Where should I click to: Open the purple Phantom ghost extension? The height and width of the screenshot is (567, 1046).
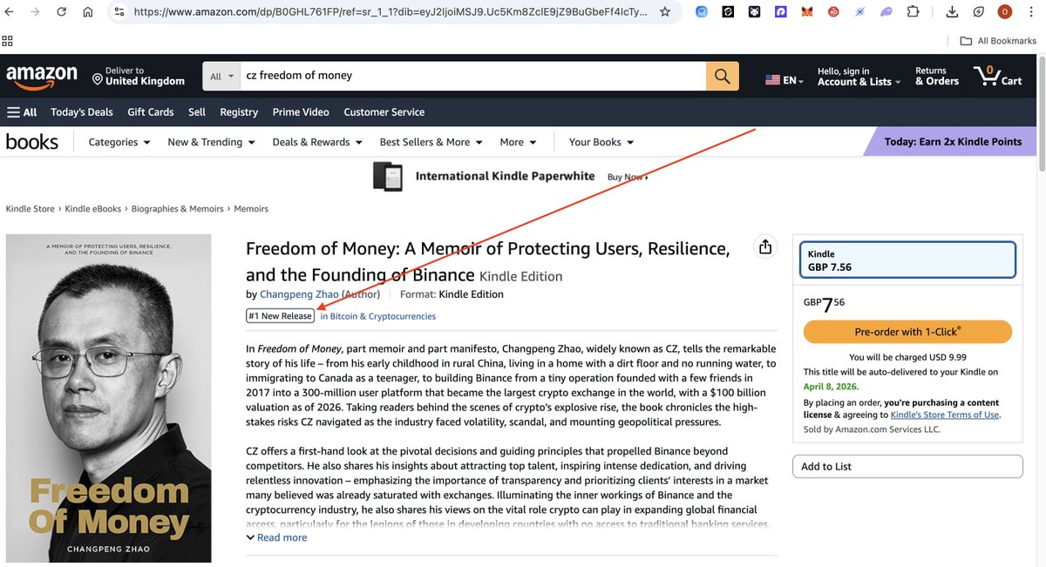pyautogui.click(x=886, y=12)
